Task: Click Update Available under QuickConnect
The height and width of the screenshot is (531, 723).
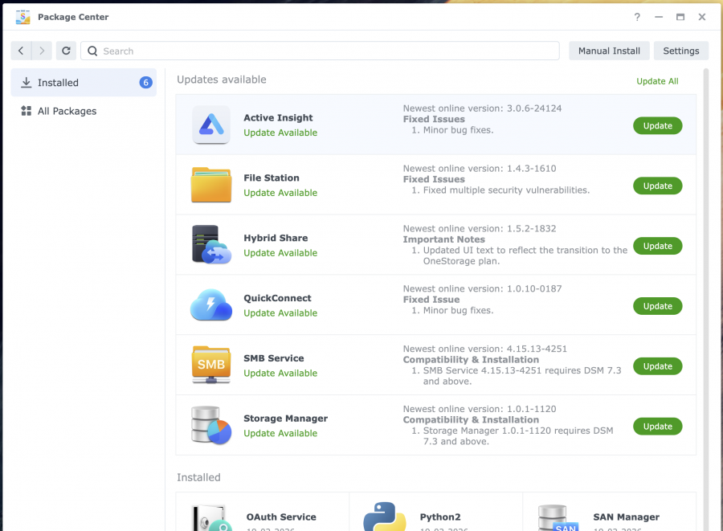Action: coord(280,313)
